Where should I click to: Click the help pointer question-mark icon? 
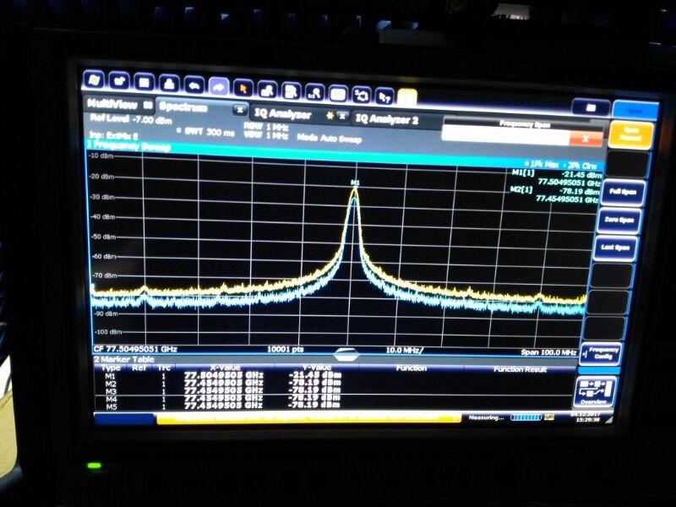tap(384, 97)
